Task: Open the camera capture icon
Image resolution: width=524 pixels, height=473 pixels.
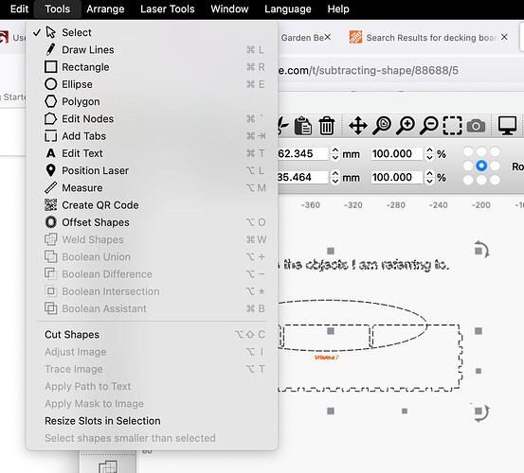Action: [x=477, y=126]
